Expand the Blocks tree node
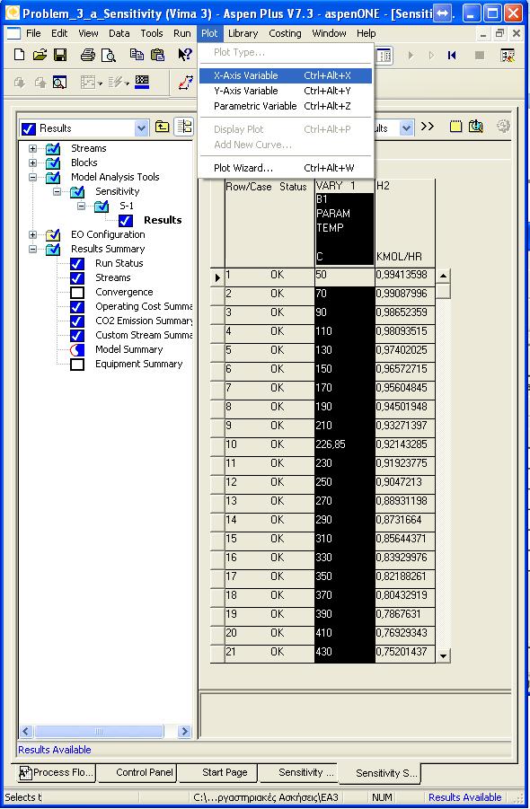This screenshot has width=530, height=809. [x=32, y=163]
